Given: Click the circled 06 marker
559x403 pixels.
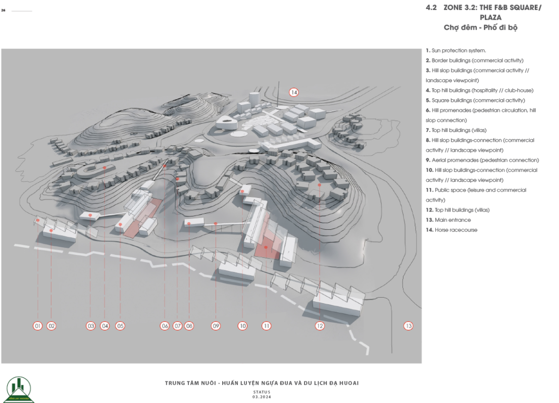Looking at the screenshot, I should (x=165, y=326).
